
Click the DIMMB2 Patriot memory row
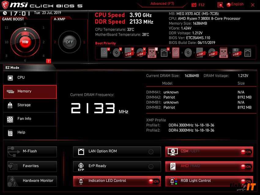tap(199, 108)
